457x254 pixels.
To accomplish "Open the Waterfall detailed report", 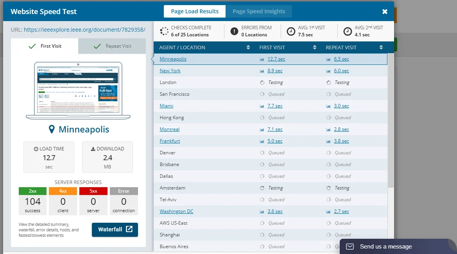I will click(x=115, y=229).
